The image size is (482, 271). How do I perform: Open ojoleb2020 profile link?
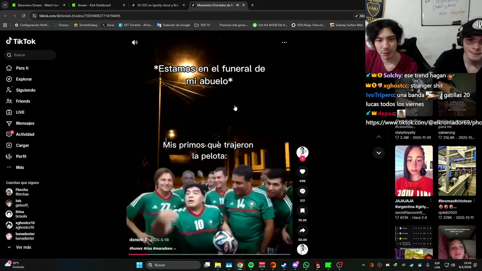(x=447, y=213)
